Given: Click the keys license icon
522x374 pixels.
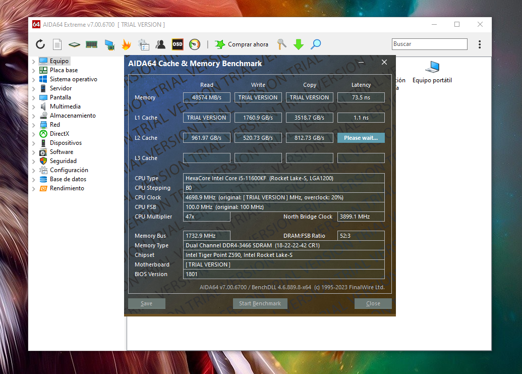Looking at the screenshot, I should point(281,44).
